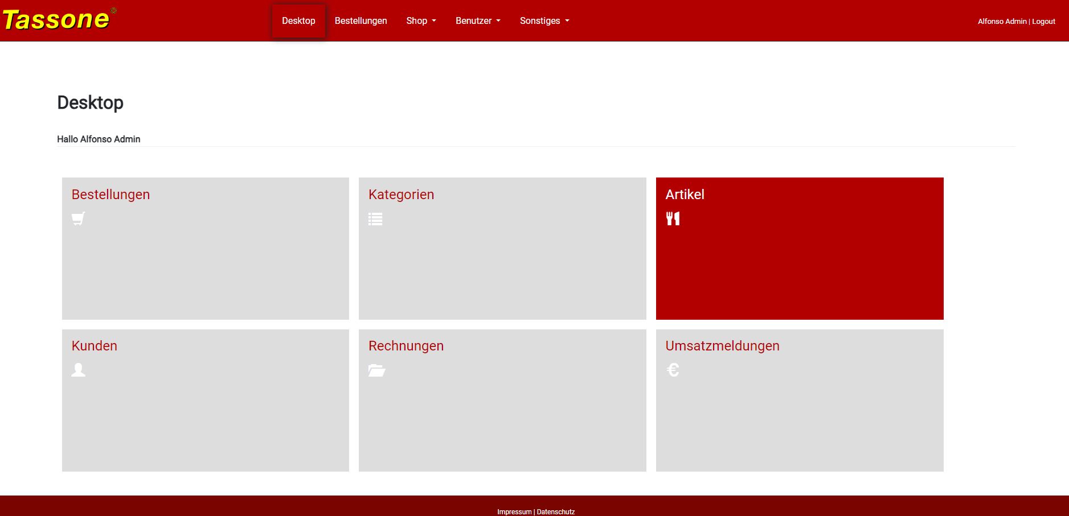Click the user silhouette icon under Kunden
Image resolution: width=1069 pixels, height=516 pixels.
tap(79, 370)
